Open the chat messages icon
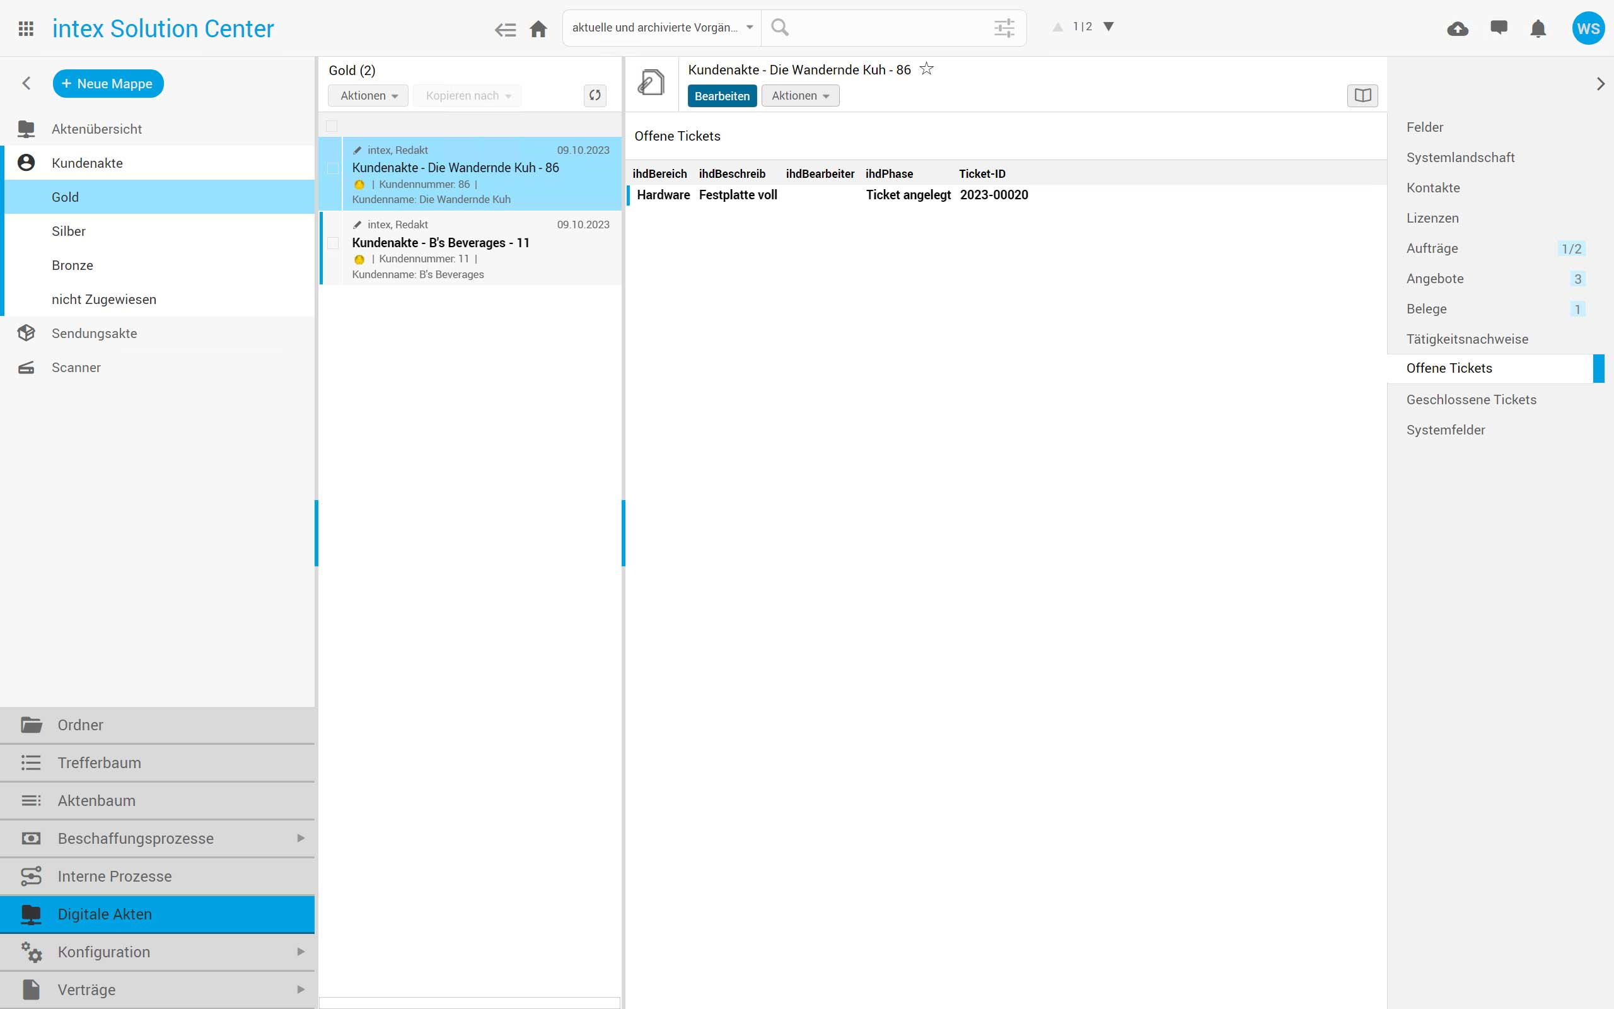 coord(1499,27)
